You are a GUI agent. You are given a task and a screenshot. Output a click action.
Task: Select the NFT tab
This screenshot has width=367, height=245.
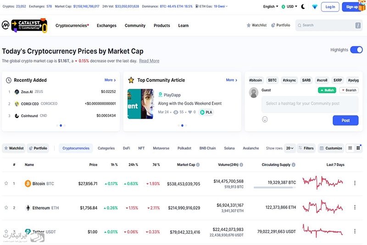coord(141,148)
